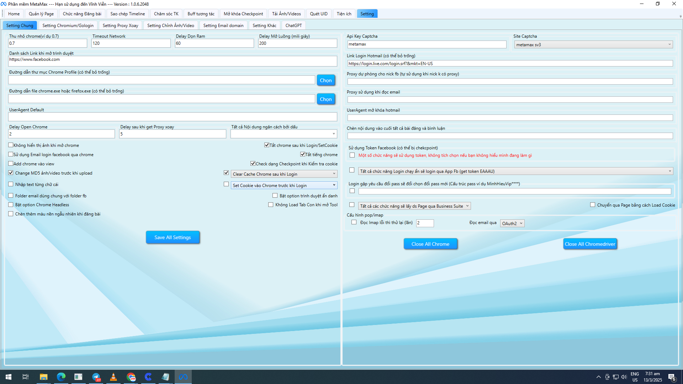Image resolution: width=683 pixels, height=384 pixels.
Task: Open the Windows notification center
Action: pos(672,377)
